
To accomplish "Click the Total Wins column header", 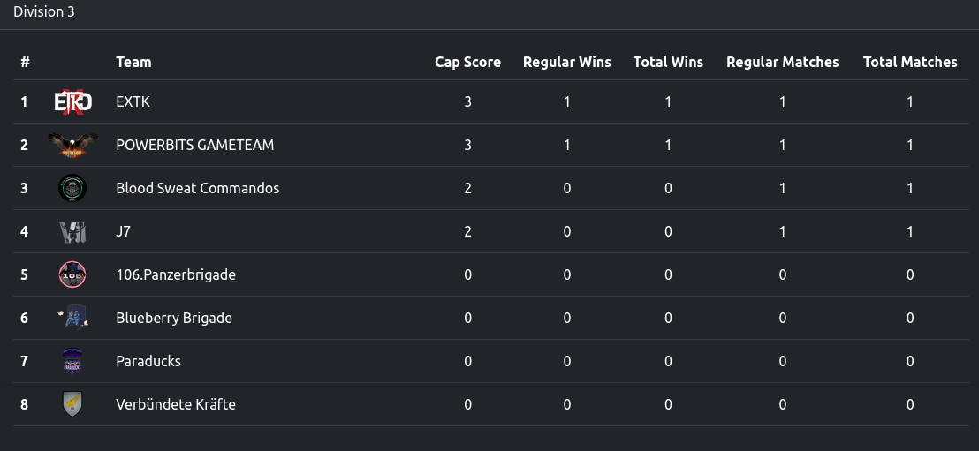I will [668, 62].
